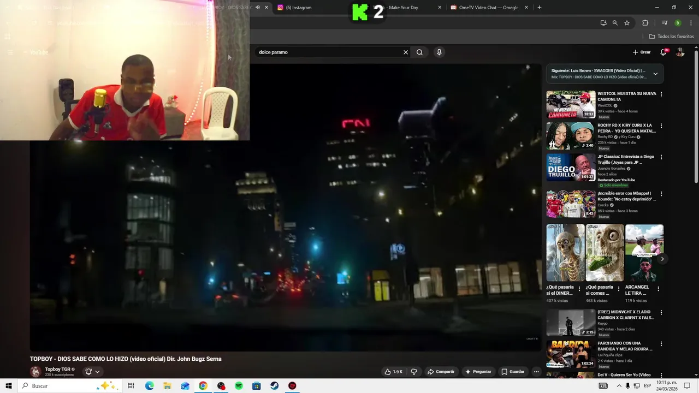Open the ARCANGEL LE TIRA short thumbnail
The width and height of the screenshot is (699, 393).
click(x=644, y=253)
